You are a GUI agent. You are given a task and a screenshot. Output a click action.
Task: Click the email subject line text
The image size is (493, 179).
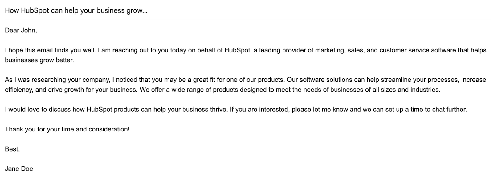[76, 10]
